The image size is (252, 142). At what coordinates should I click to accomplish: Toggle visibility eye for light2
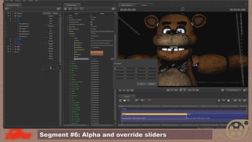coord(8,49)
